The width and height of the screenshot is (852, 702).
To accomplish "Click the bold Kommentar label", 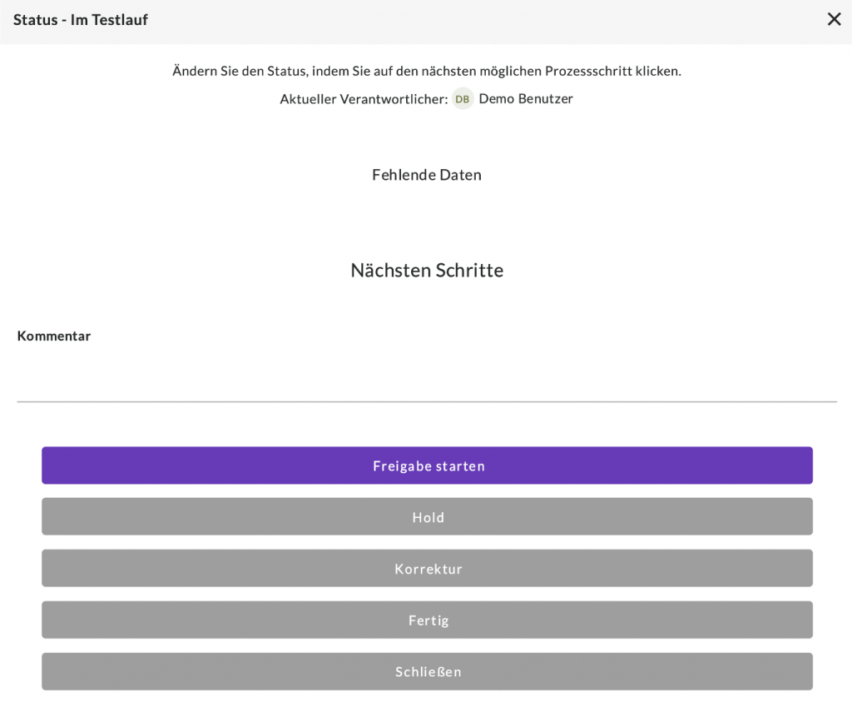I will point(54,336).
